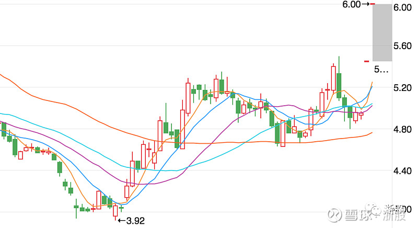Click the WeChat bubble watermark icon

point(376,210)
